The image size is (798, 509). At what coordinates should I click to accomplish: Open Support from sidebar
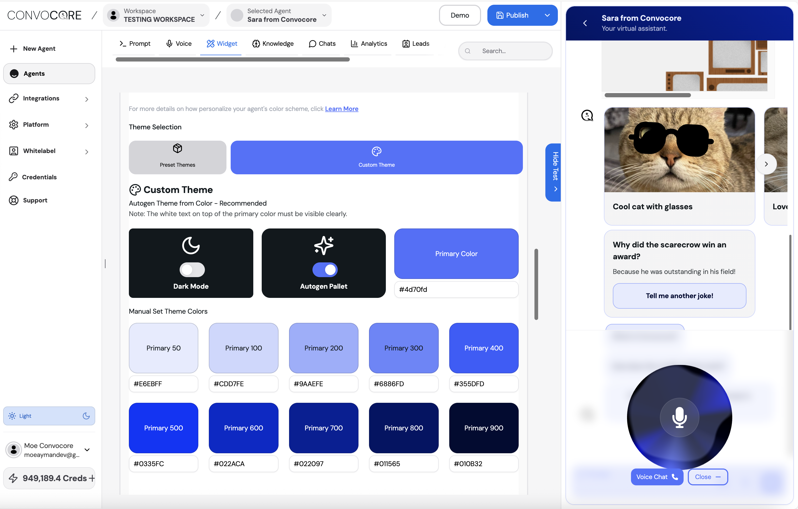[35, 200]
